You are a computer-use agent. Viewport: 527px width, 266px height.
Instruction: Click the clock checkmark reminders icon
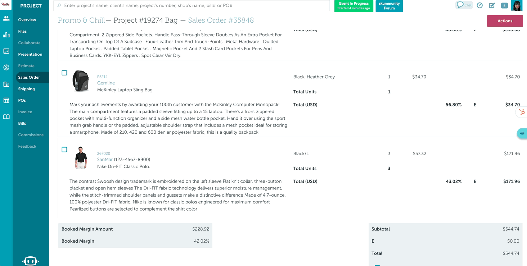pyautogui.click(x=480, y=5)
